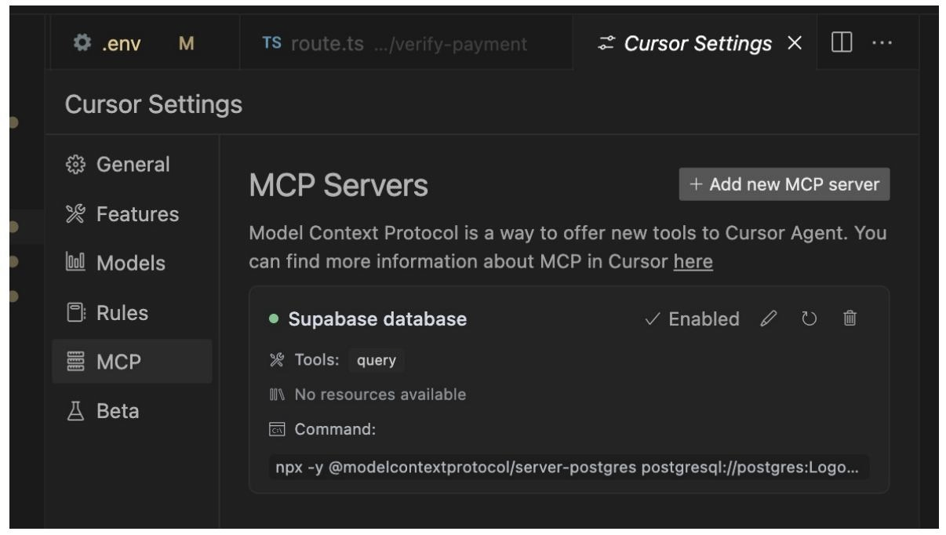Click the TS icon on route.ts tab

(x=271, y=42)
